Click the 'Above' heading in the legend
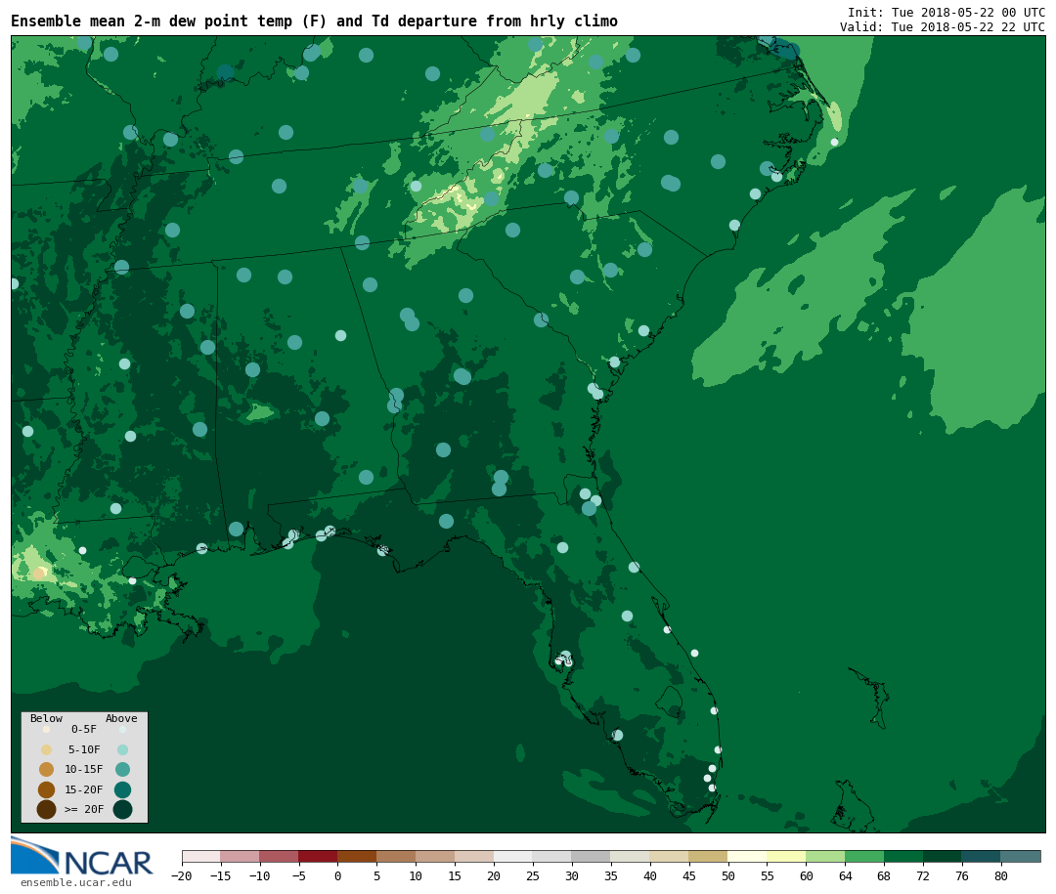 [x=121, y=718]
